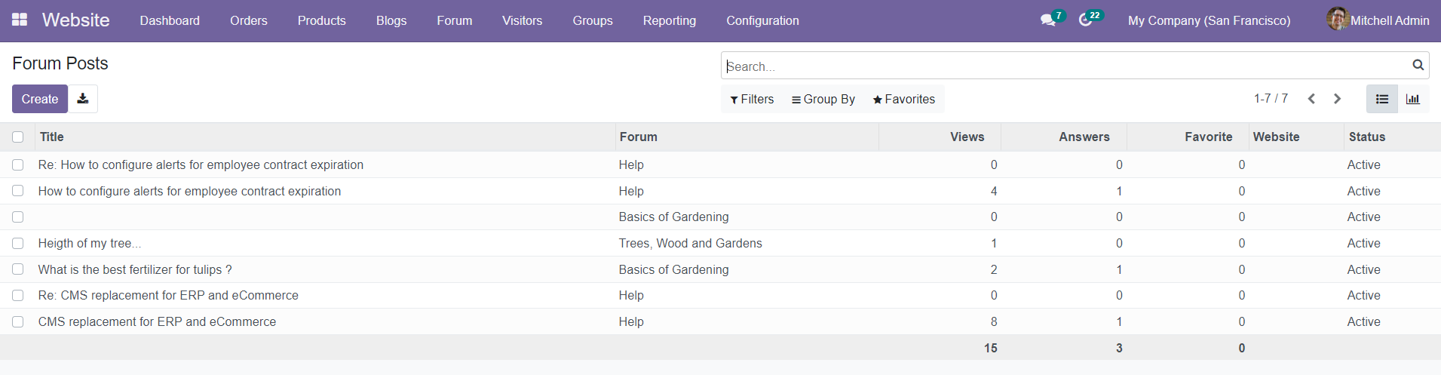Open the Blogs menu item
Image resolution: width=1441 pixels, height=375 pixels.
pyautogui.click(x=391, y=20)
